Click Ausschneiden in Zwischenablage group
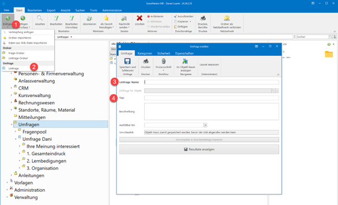This screenshot has height=205, width=338. pos(184,16)
